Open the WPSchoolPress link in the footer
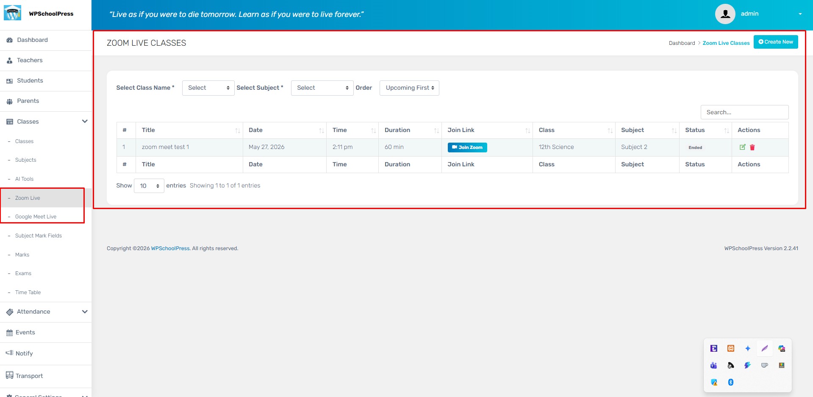Screen dimensions: 813x397 coord(170,248)
